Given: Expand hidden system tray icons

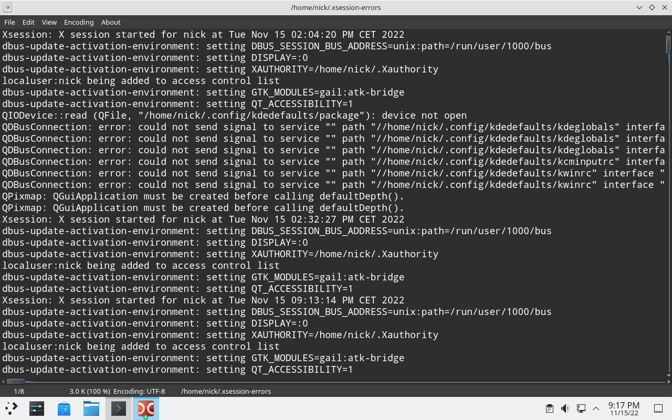Looking at the screenshot, I should [x=595, y=408].
